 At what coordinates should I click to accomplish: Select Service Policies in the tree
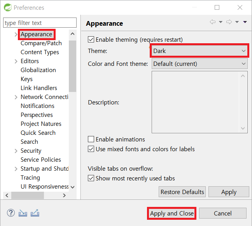tap(41, 160)
